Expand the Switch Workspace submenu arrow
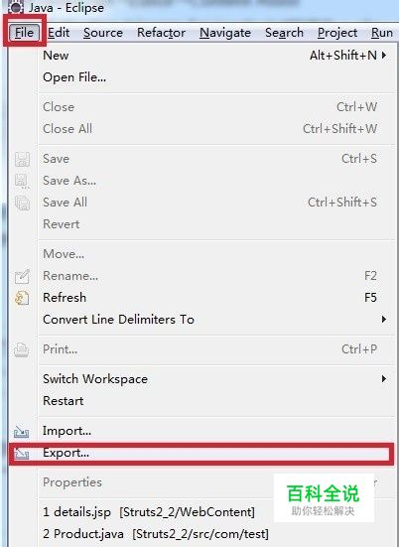This screenshot has height=547, width=399. 384,379
